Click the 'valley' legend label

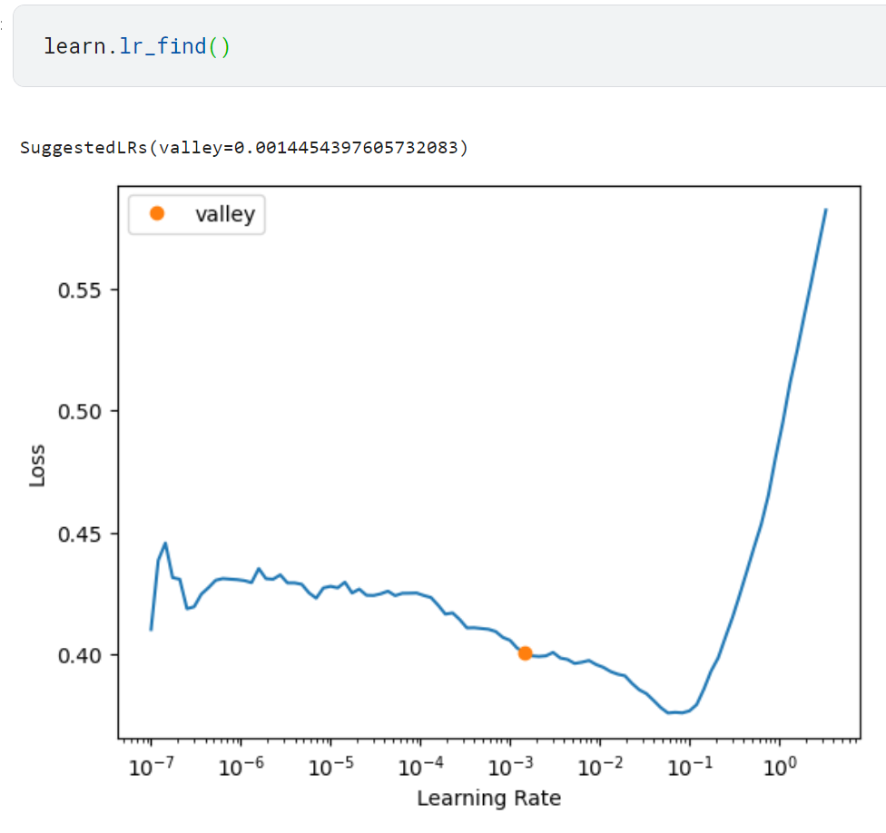coord(225,215)
